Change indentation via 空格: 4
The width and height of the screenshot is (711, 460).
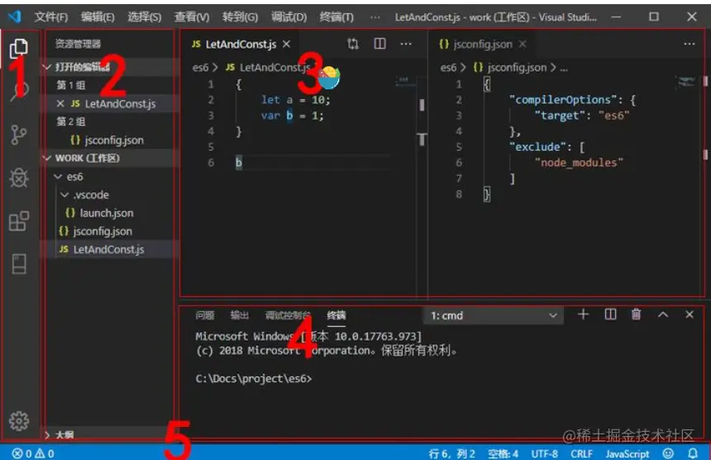coord(503,453)
